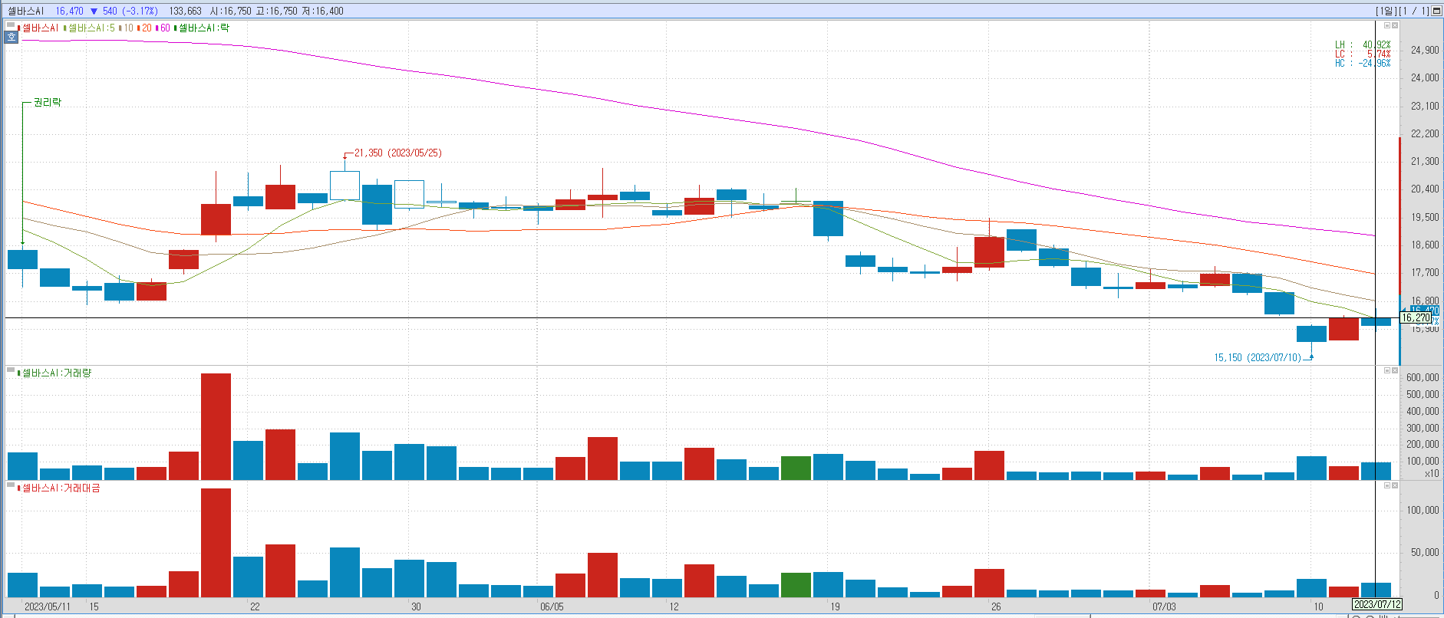Click the 셀바스AI stock name in header

pyautogui.click(x=26, y=11)
